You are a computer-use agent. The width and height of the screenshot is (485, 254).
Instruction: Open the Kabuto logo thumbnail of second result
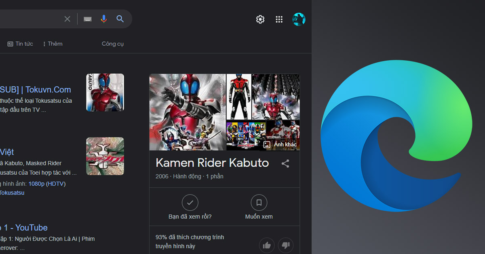tap(105, 156)
